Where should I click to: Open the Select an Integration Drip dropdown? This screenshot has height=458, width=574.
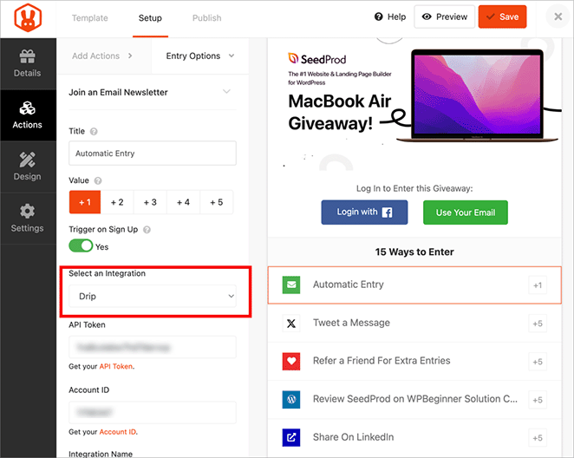(x=153, y=296)
